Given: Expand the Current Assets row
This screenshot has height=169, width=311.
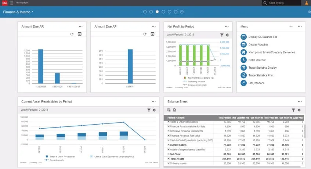Looking at the screenshot, I should [x=169, y=145].
